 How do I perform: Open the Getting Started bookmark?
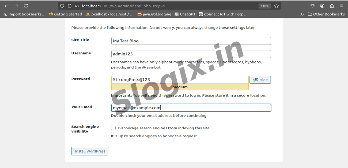point(65,14)
